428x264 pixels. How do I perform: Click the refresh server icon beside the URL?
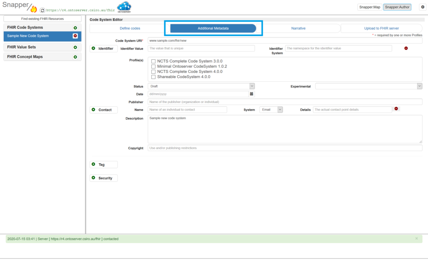pos(42,10)
